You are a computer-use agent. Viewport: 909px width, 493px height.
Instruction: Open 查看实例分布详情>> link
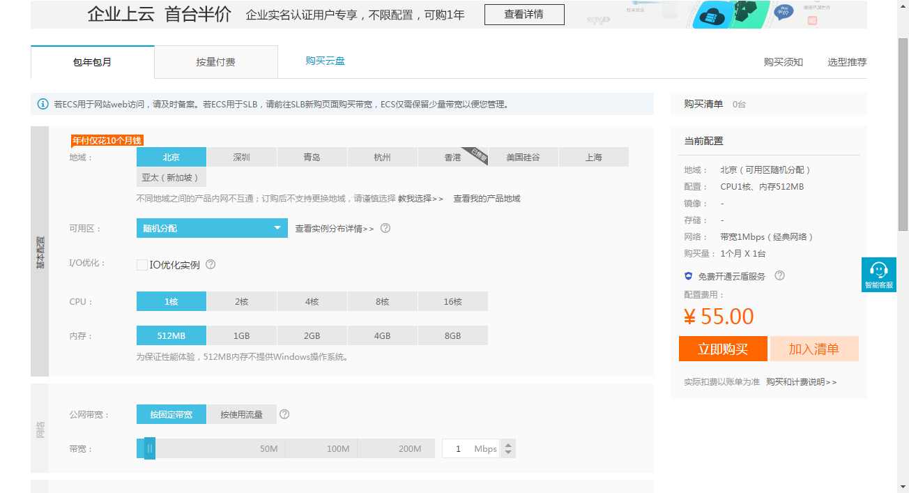pyautogui.click(x=335, y=228)
